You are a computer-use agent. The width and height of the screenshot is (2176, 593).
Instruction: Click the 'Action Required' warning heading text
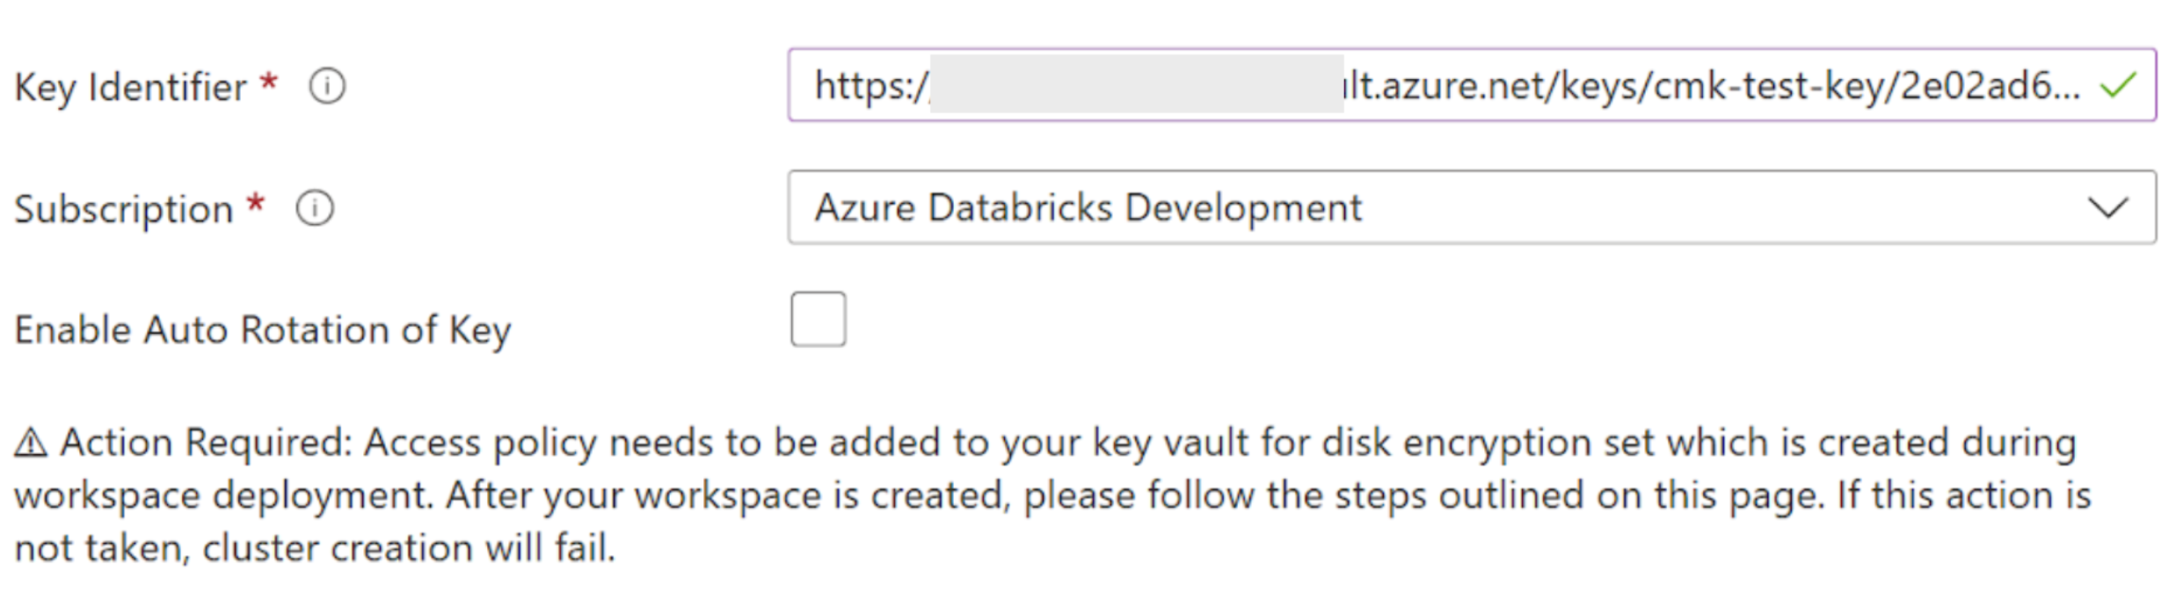(x=206, y=443)
